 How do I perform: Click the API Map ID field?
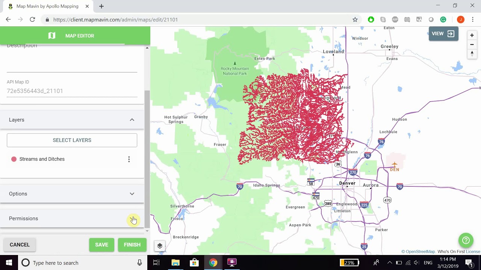click(72, 91)
